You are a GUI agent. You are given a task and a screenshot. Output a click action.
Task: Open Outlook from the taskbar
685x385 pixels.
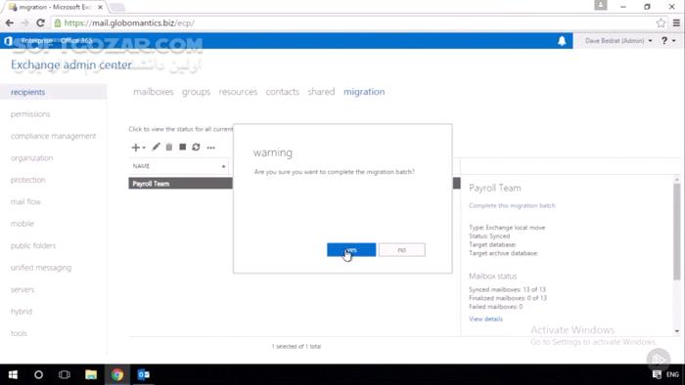pyautogui.click(x=143, y=374)
